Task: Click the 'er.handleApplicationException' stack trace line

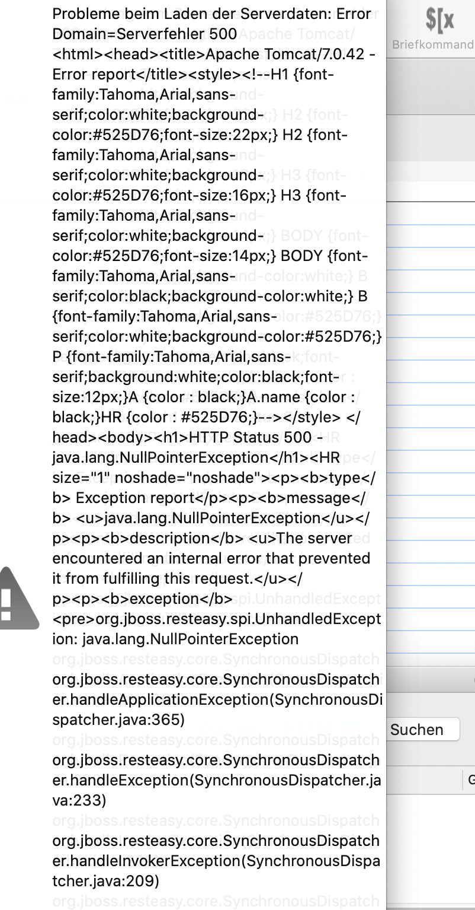Action: click(x=217, y=700)
